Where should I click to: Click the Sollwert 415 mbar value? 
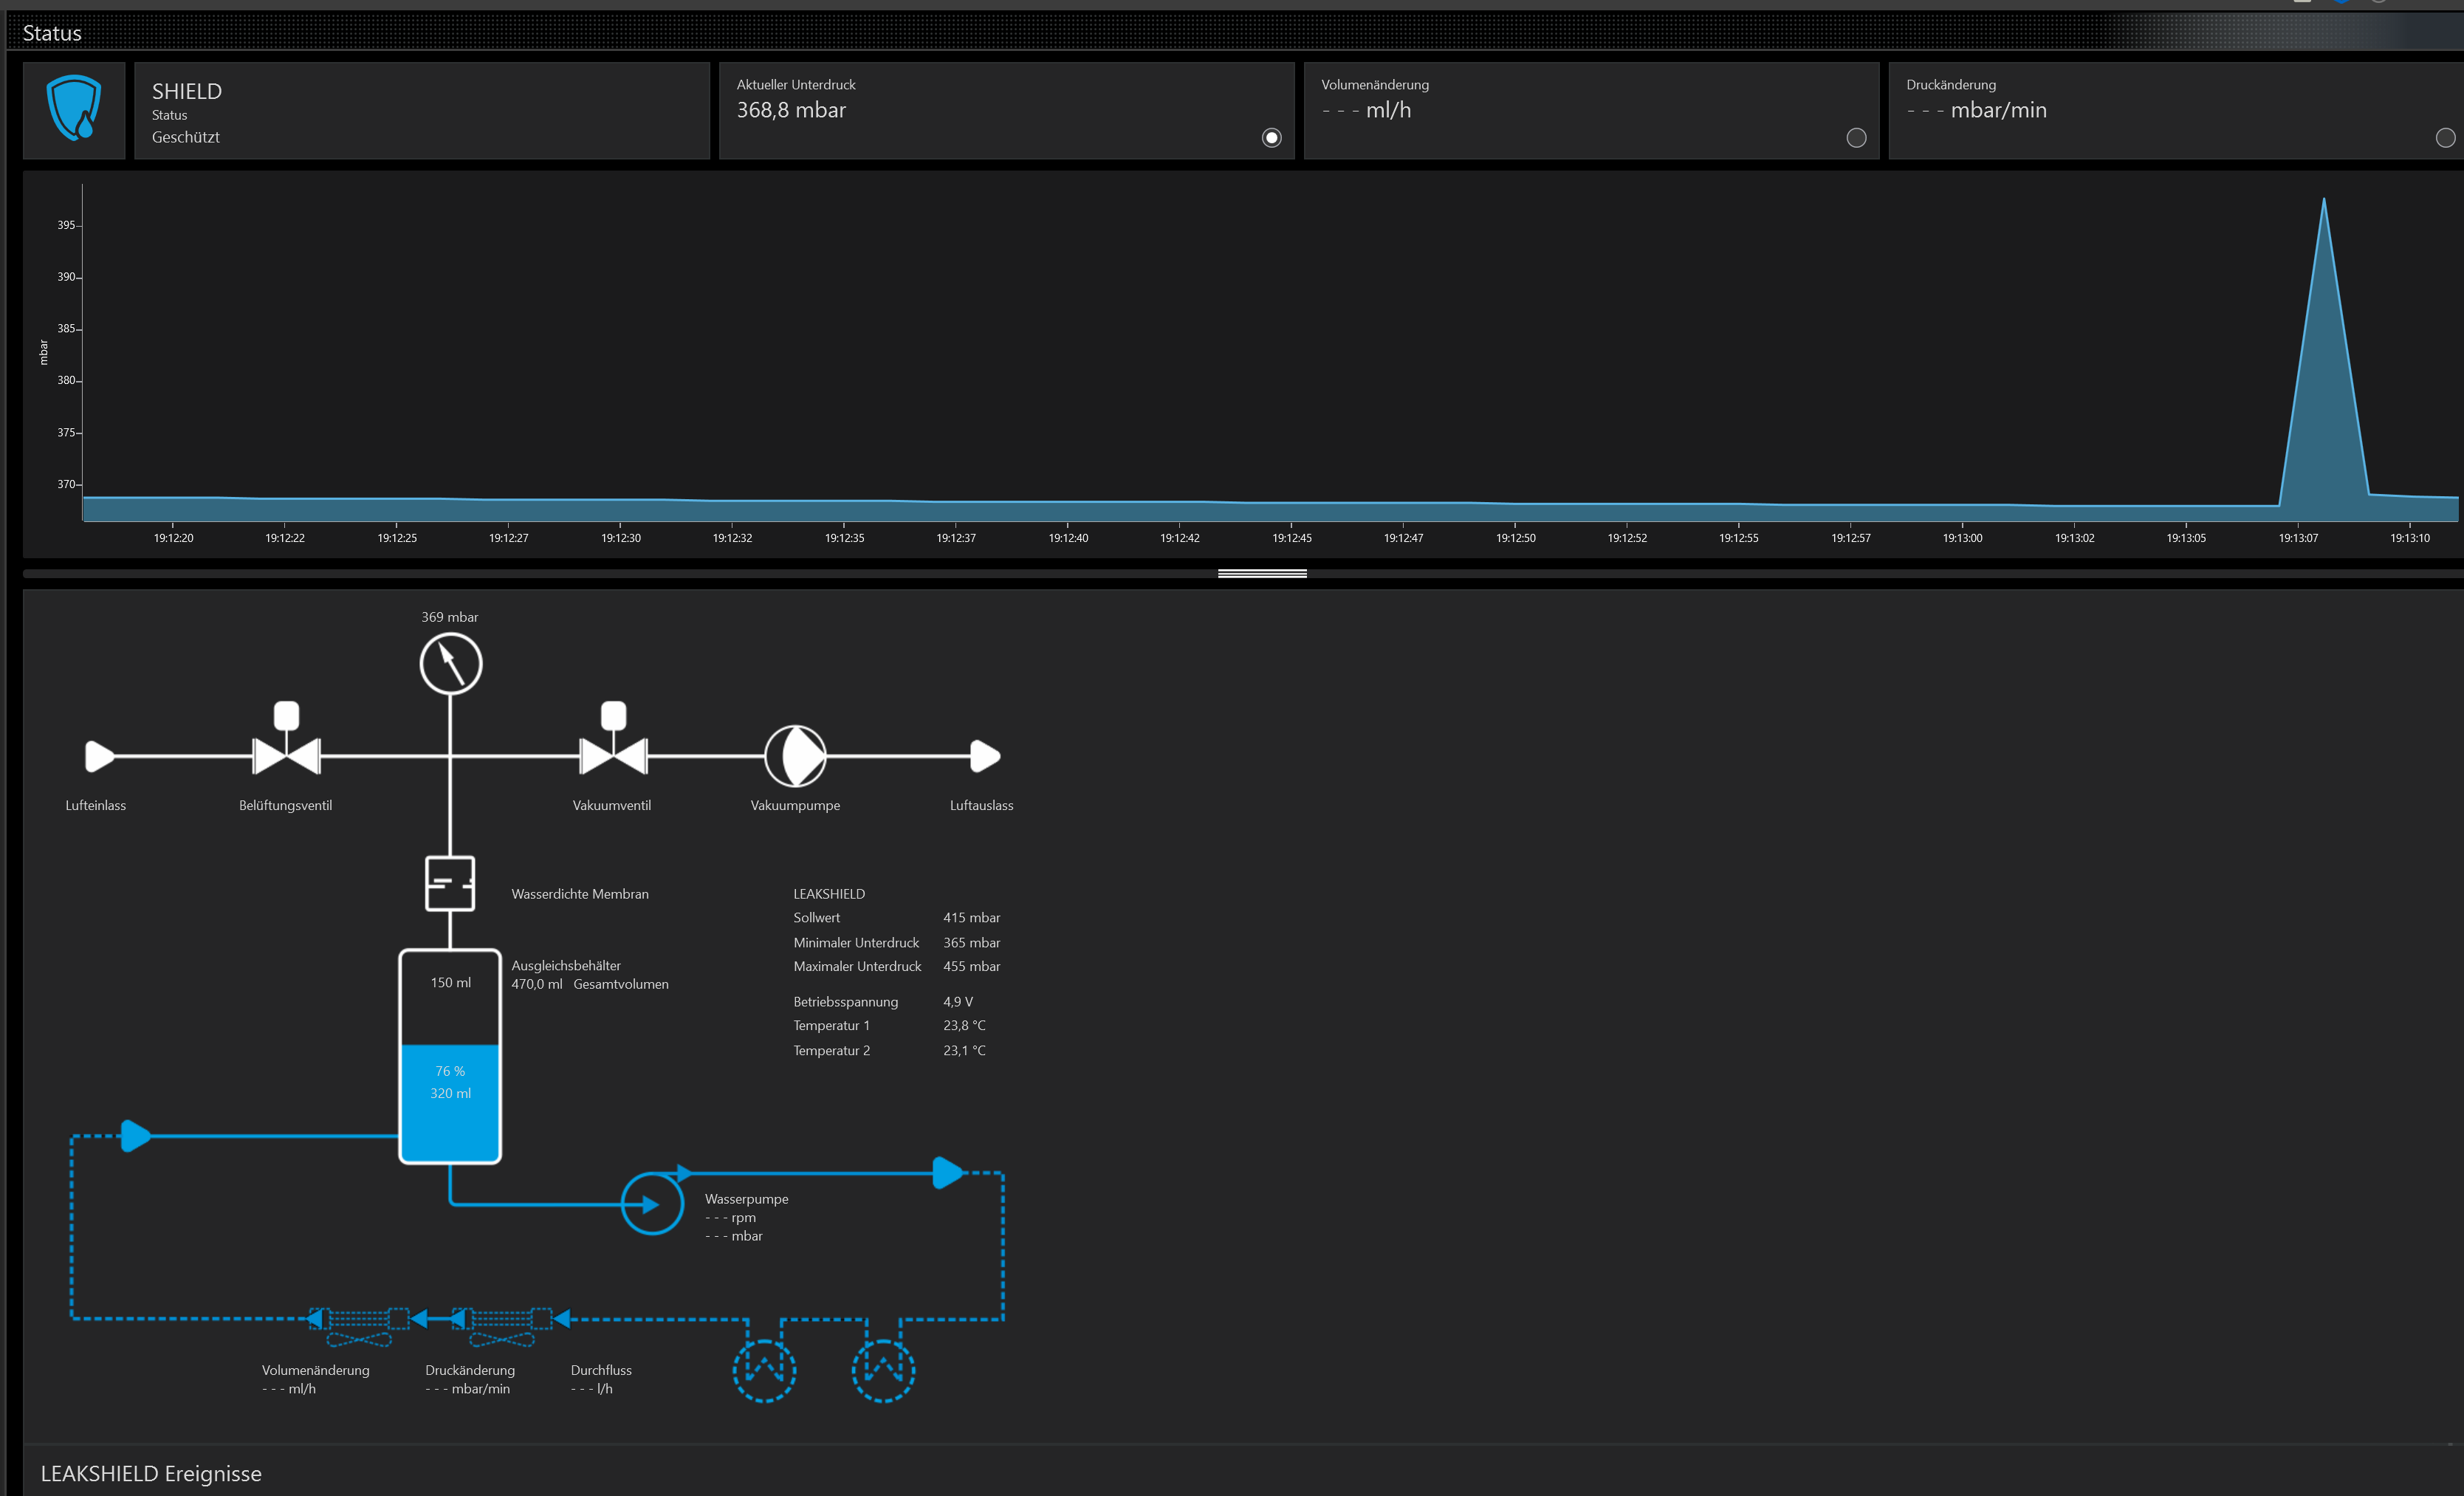coord(971,918)
